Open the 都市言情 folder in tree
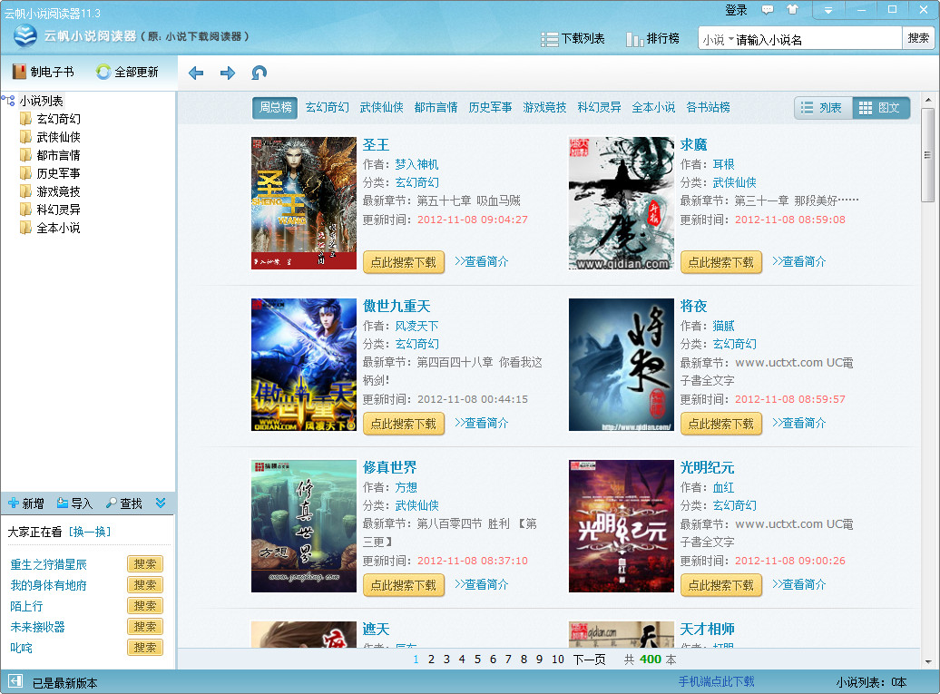This screenshot has width=940, height=694. 58,155
